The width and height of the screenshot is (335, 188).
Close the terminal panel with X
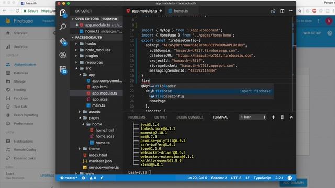click(291, 117)
